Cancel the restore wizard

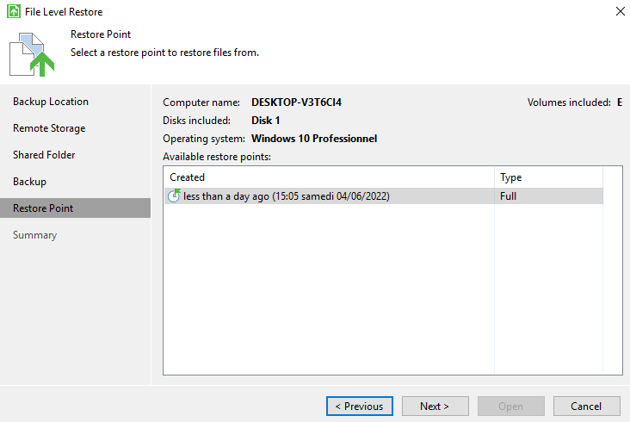[587, 406]
